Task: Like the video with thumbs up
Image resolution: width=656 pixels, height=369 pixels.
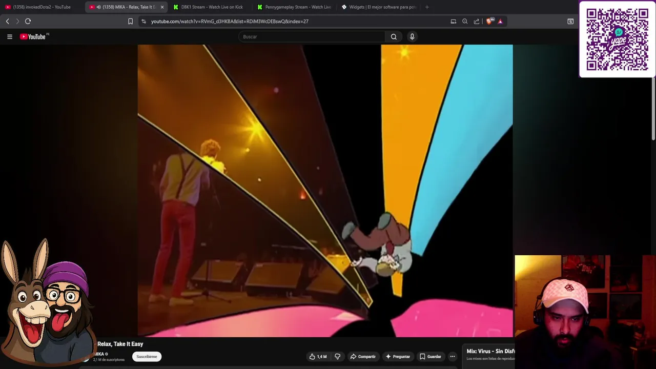Action: coord(318,357)
